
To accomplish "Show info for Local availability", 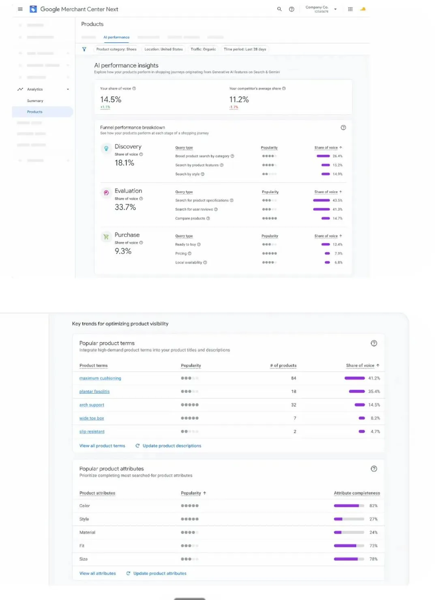I will pos(205,262).
